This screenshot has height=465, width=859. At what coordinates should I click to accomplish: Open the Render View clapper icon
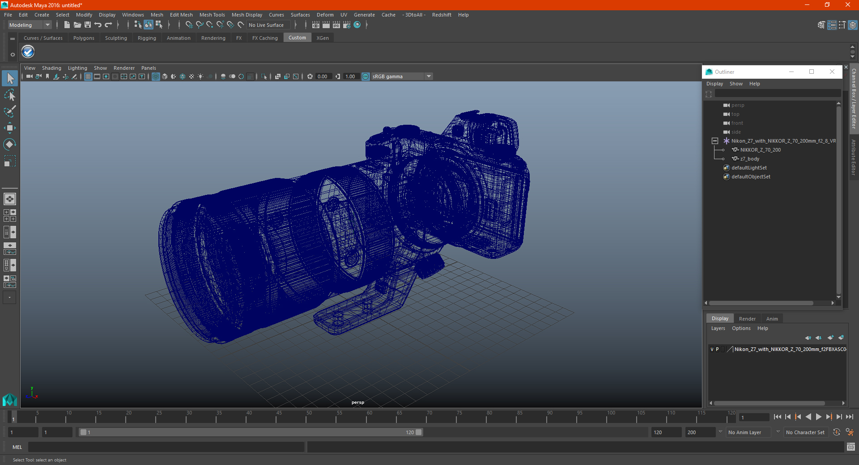coord(316,25)
